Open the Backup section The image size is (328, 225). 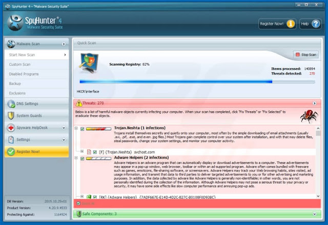coord(36,84)
